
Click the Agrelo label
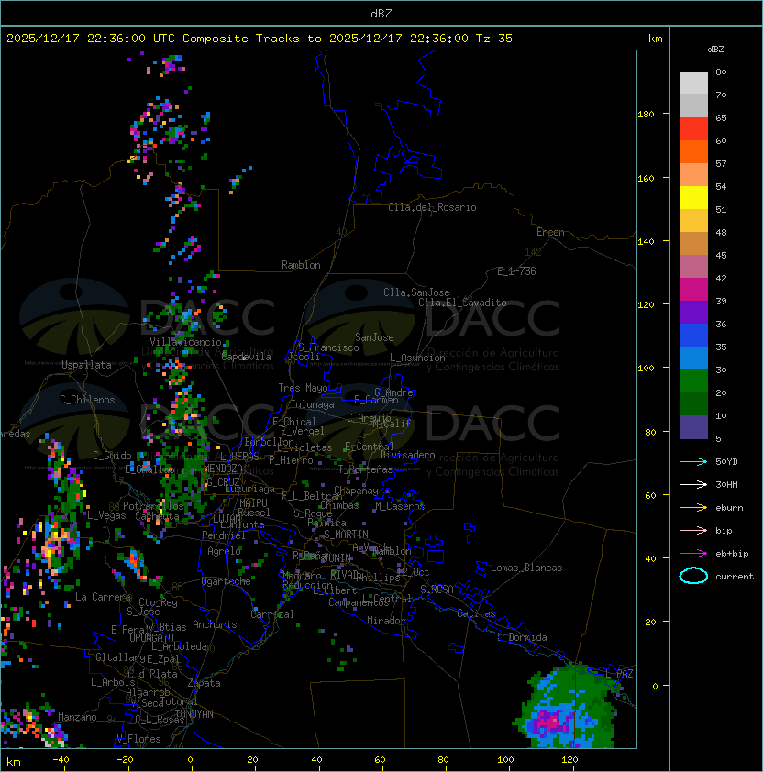[x=224, y=551]
